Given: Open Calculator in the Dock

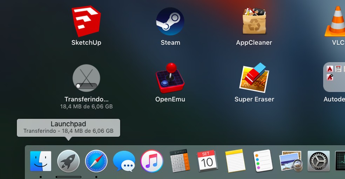Looking at the screenshot, I should point(180,161).
